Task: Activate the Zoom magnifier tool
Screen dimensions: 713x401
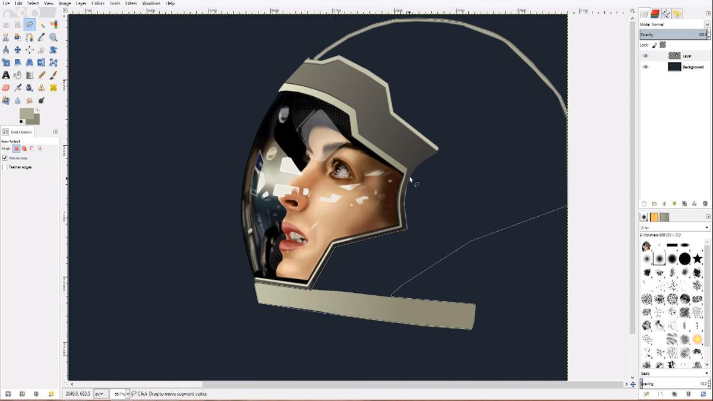Action: pos(53,37)
